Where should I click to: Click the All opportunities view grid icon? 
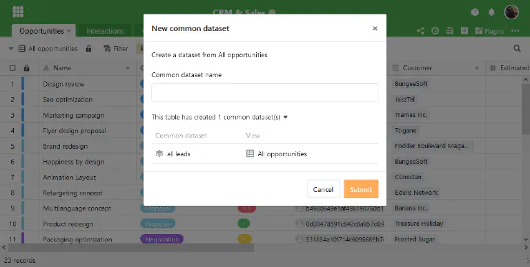[x=250, y=153]
